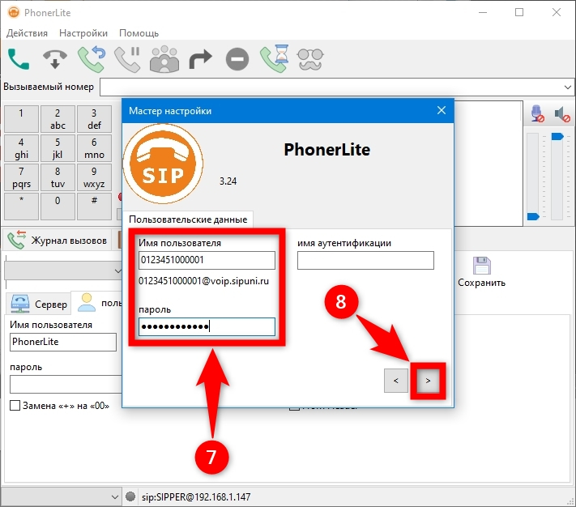Click the back '<' button in the wizard
Image resolution: width=576 pixels, height=507 pixels.
(x=396, y=381)
